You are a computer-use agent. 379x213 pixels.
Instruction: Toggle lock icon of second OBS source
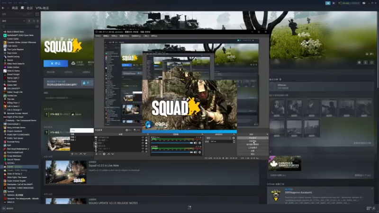click(x=146, y=140)
